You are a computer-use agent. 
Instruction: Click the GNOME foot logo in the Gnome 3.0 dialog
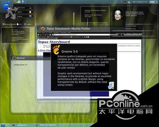coord(56,49)
